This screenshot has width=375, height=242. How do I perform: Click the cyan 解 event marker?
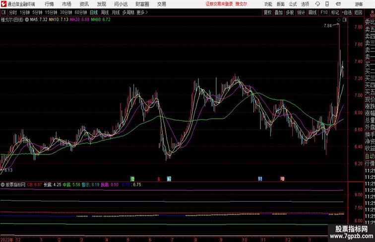[169, 179]
